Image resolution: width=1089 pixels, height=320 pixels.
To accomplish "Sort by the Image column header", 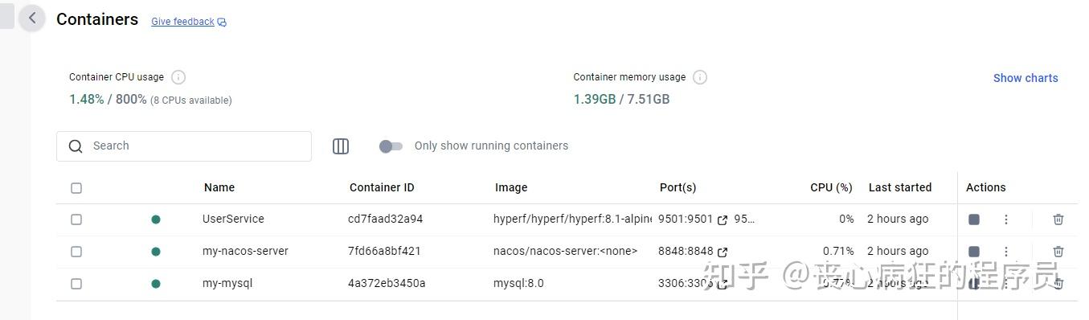I will [x=511, y=187].
